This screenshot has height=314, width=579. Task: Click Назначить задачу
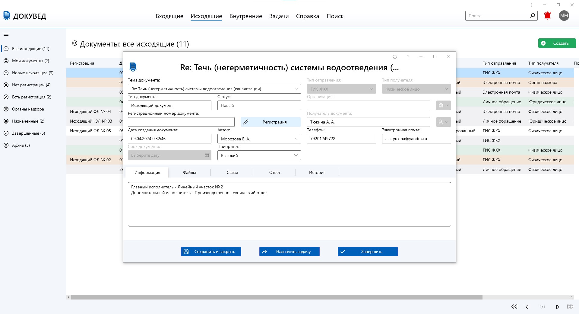(289, 252)
